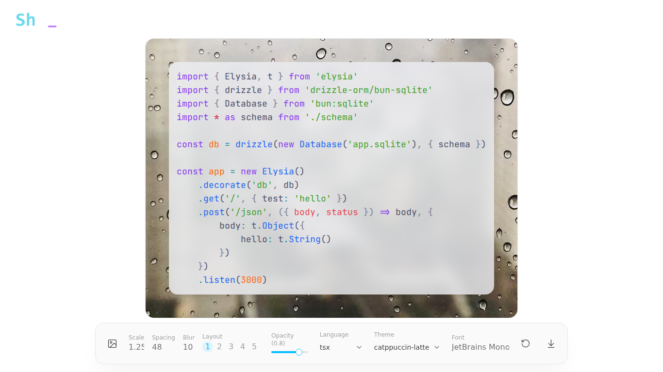This screenshot has width=663, height=372.
Task: Click 'hello: t.String()' in the code
Action: 286,239
